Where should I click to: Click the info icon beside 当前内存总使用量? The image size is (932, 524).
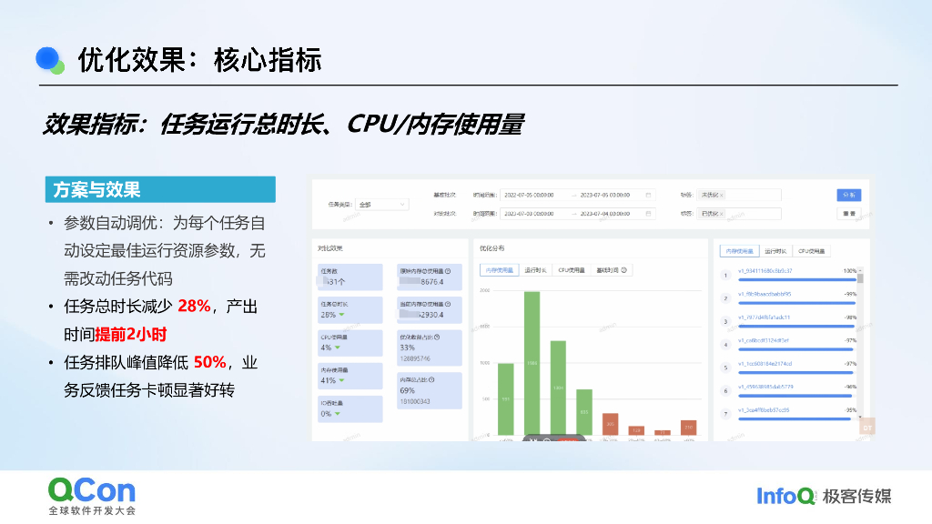(x=449, y=304)
